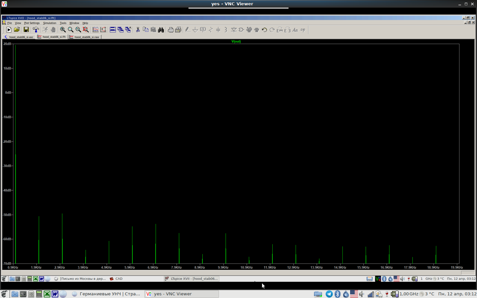Screen dimensions: 477x298
Task: Save the plot with the floppy disk icon
Action: [x=26, y=30]
